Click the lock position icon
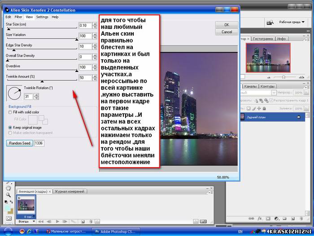Viewport: 314px width, 236px height. pos(259,109)
